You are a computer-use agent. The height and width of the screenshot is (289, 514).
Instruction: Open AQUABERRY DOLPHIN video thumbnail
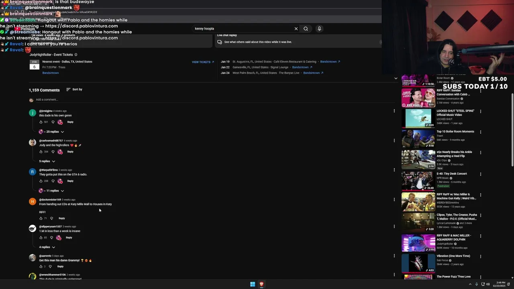[x=418, y=243]
